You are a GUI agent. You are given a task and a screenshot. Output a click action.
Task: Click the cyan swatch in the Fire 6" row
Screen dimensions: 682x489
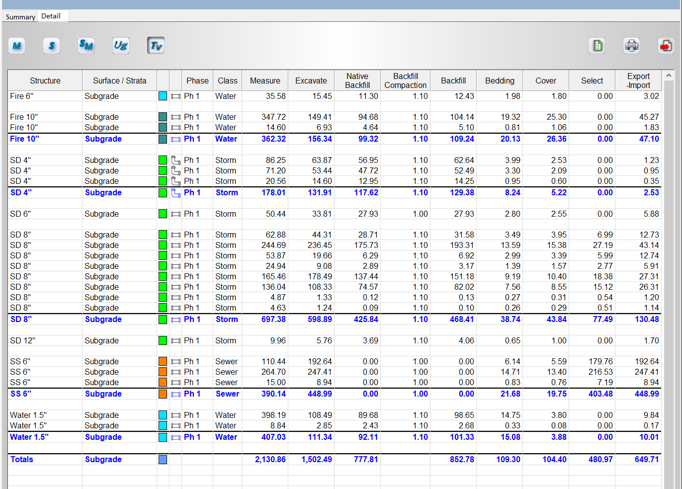163,96
